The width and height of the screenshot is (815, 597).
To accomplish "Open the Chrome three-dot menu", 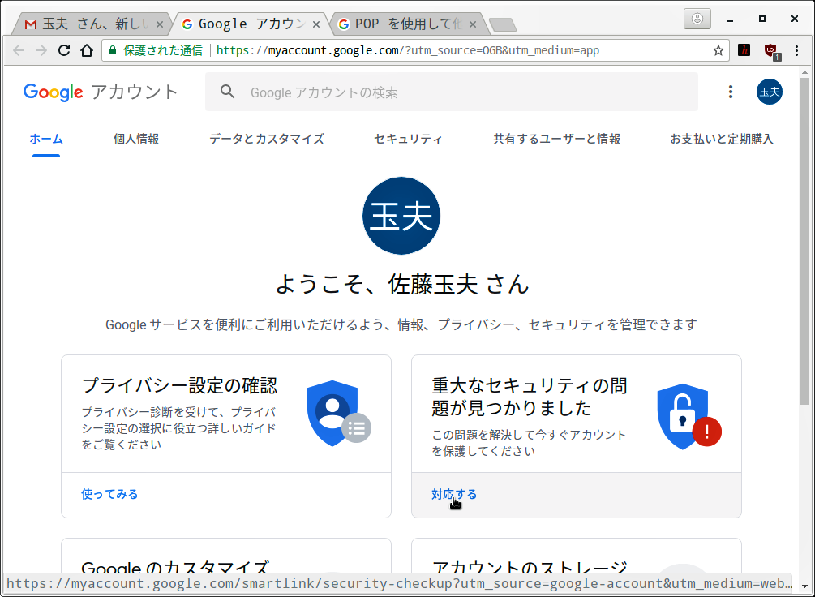I will [x=797, y=50].
